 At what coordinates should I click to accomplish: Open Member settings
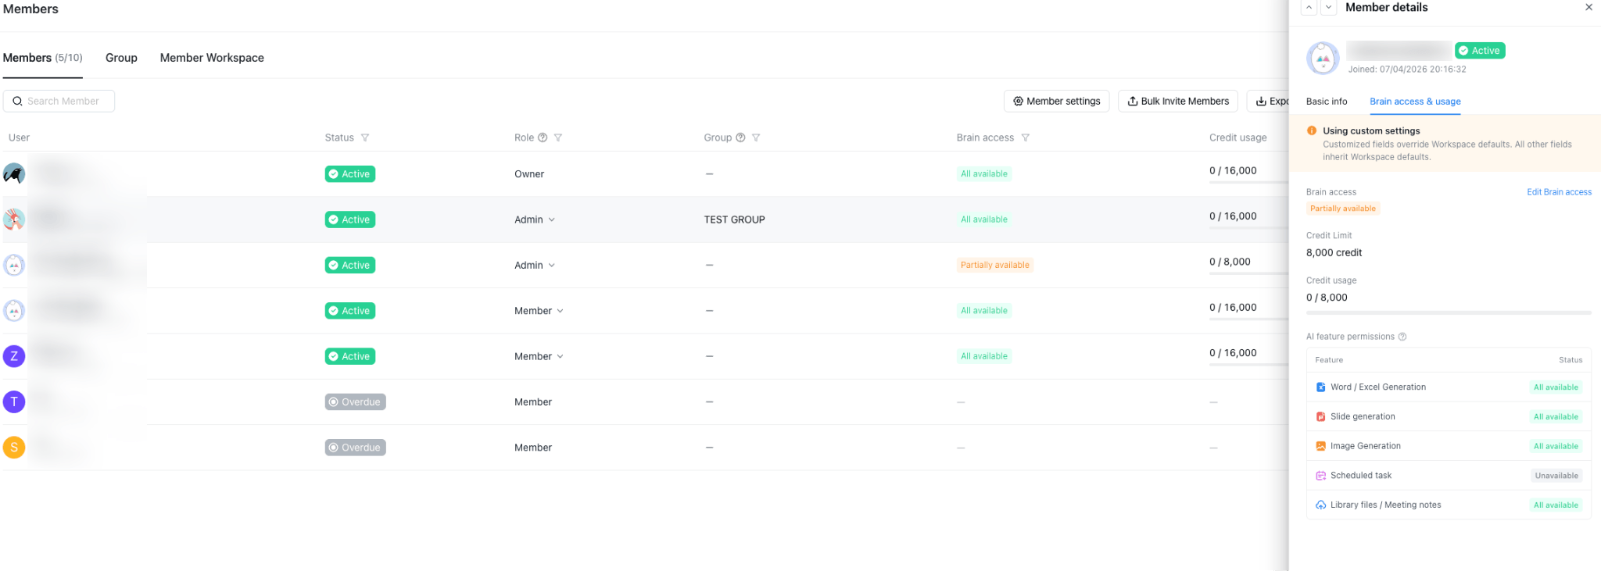[x=1056, y=101]
